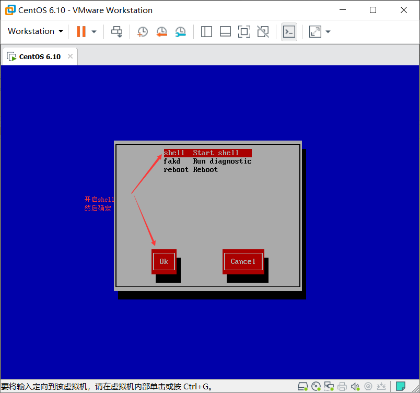
Task: Minimize the VMware Workstation window
Action: [x=343, y=10]
